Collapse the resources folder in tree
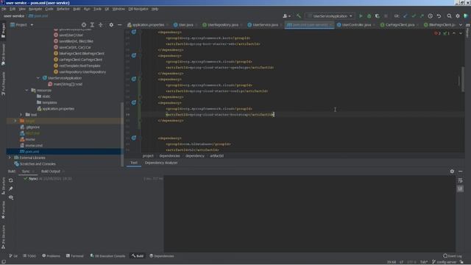 26,90
